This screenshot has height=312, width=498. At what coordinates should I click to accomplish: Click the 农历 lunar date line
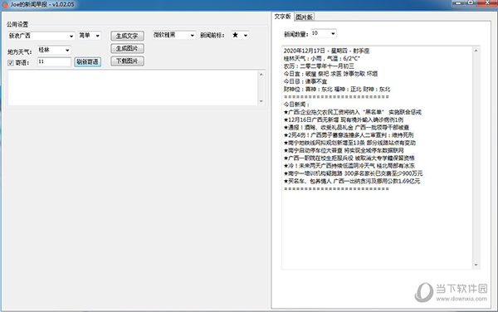point(319,66)
